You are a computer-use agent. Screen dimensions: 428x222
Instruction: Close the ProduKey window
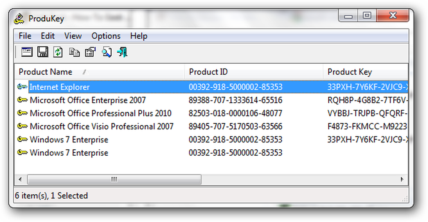tap(393, 15)
